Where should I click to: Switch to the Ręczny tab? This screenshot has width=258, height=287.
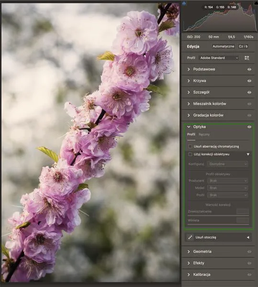[x=204, y=134]
